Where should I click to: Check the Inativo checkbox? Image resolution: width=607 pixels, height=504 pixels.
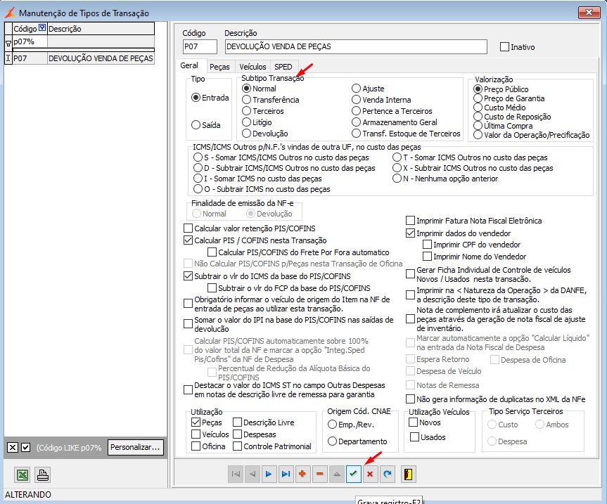click(x=504, y=47)
